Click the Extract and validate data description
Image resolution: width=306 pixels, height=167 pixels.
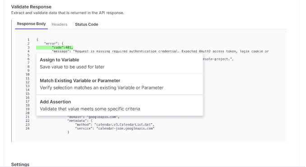pos(68,13)
